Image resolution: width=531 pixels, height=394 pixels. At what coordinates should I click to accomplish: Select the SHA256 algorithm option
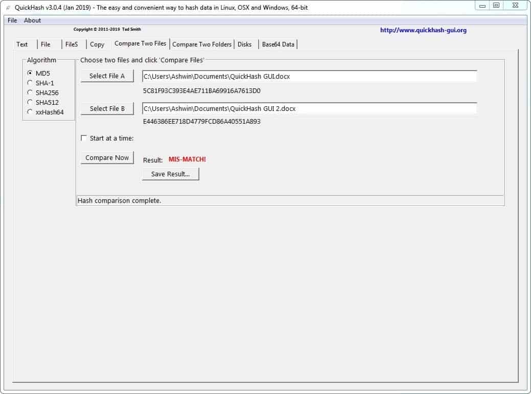click(x=30, y=92)
